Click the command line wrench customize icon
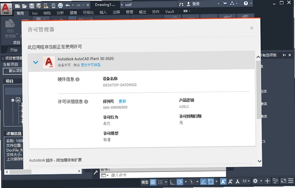This screenshot has width=295, height=188. tap(96, 172)
